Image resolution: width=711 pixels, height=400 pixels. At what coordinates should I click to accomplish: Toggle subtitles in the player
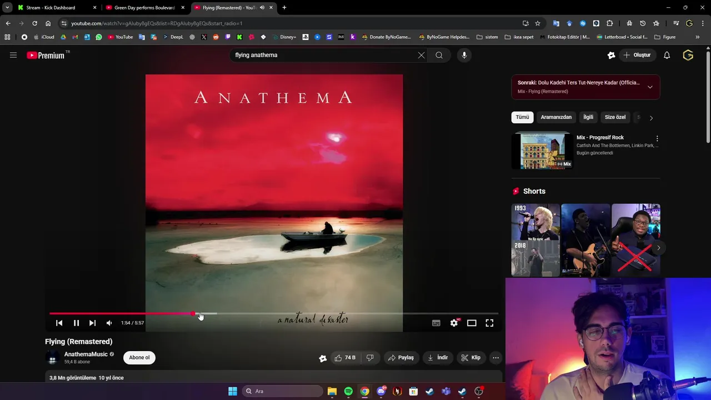(436, 323)
